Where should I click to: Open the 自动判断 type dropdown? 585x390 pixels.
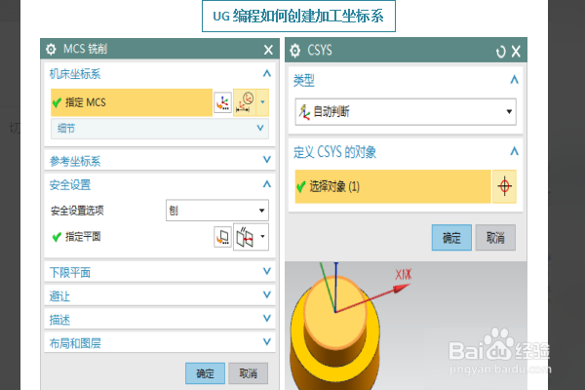tap(406, 111)
